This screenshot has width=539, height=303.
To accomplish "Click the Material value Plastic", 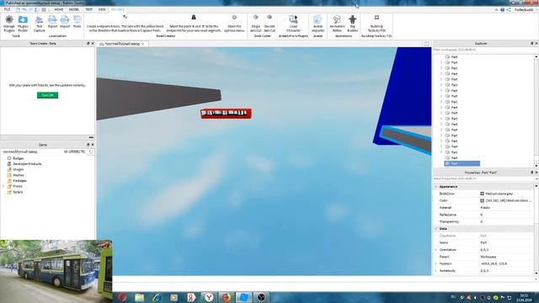I will point(485,208).
